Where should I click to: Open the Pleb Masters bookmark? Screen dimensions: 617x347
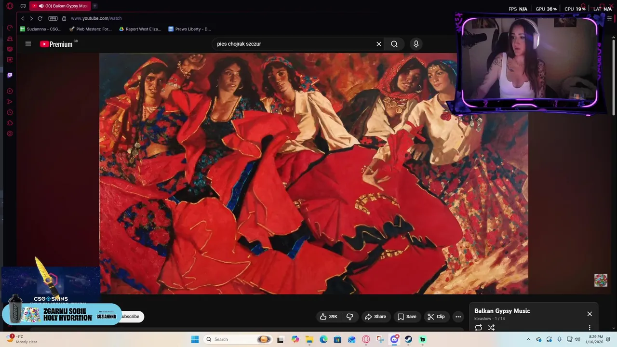click(91, 29)
